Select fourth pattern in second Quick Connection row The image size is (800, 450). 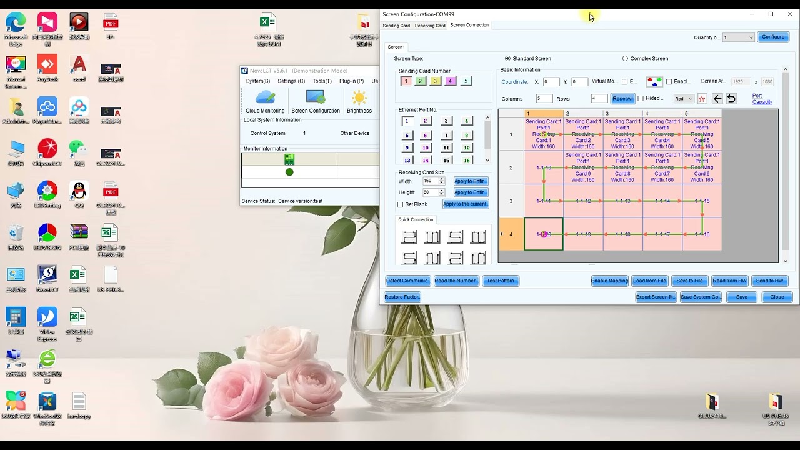479,257
